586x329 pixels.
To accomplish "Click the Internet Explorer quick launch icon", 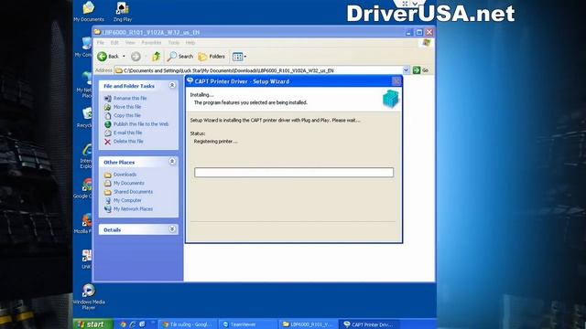I will [132, 324].
